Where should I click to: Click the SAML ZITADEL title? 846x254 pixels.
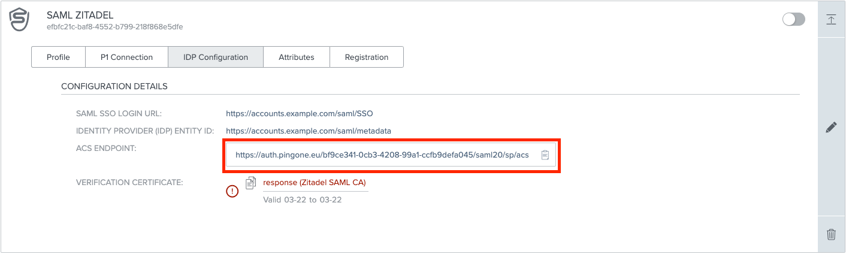tap(80, 15)
